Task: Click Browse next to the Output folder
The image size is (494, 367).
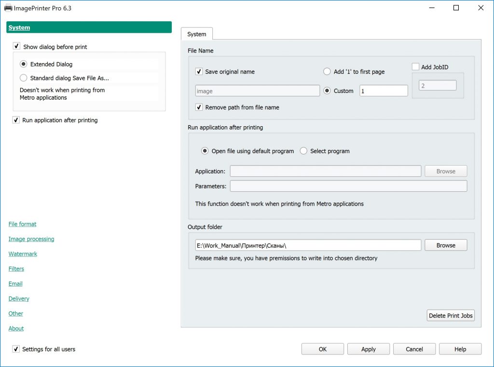Action: point(445,245)
